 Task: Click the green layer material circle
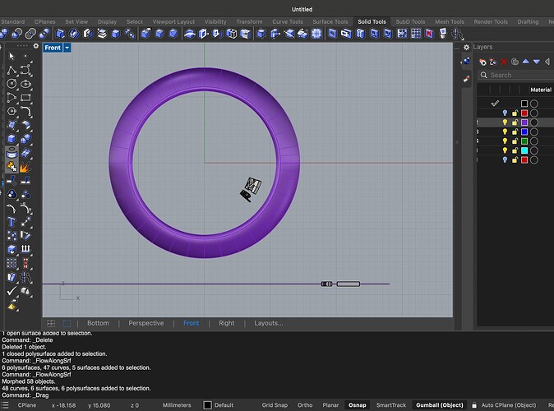(x=534, y=141)
